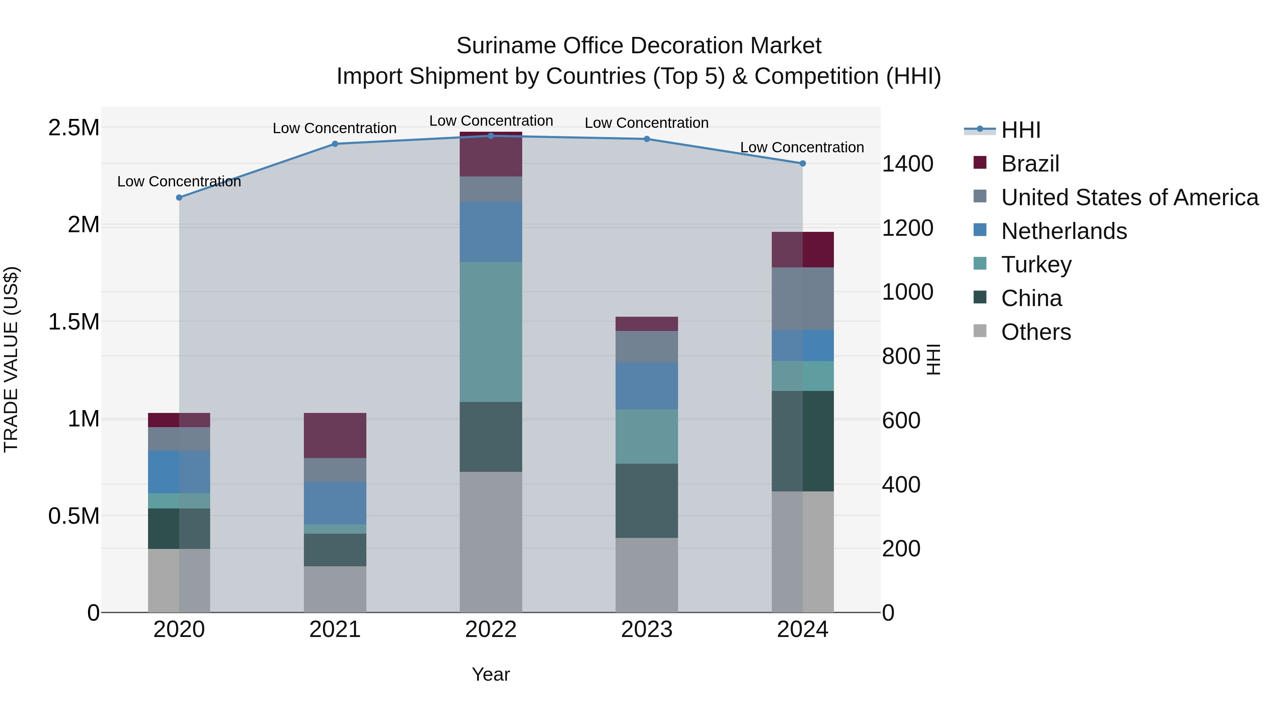Click the Netherlands color swatch in legend
The width and height of the screenshot is (1278, 719).
click(x=980, y=230)
